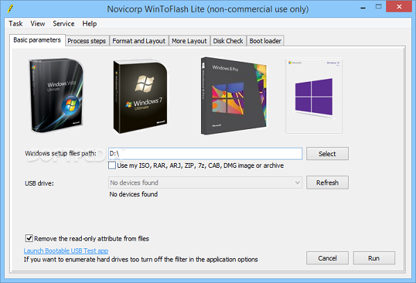Open the Task menu
Screen dimensions: 416x283
click(16, 24)
